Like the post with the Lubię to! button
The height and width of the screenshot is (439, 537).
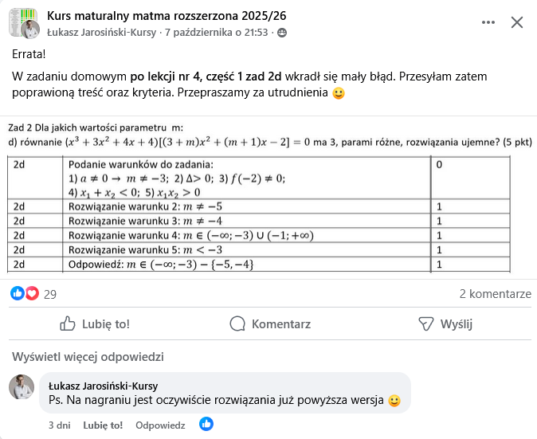pos(95,324)
